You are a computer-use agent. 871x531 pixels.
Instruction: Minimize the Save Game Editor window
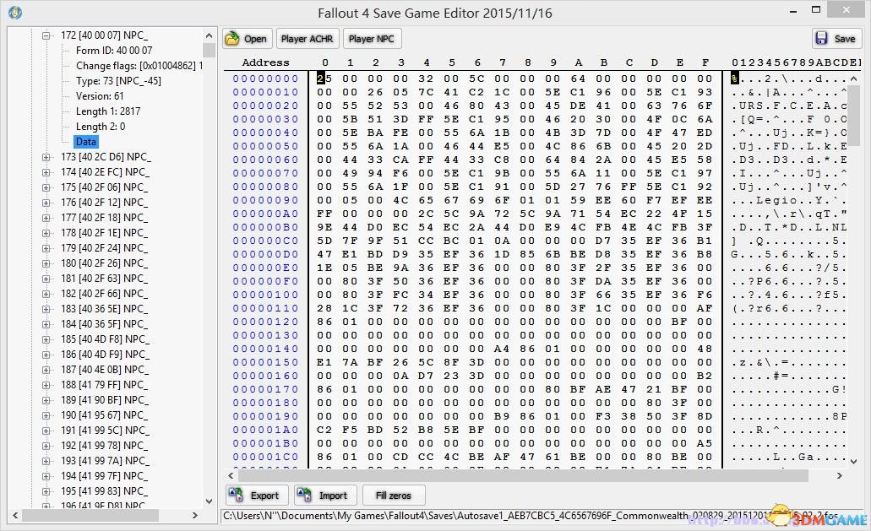[792, 10]
